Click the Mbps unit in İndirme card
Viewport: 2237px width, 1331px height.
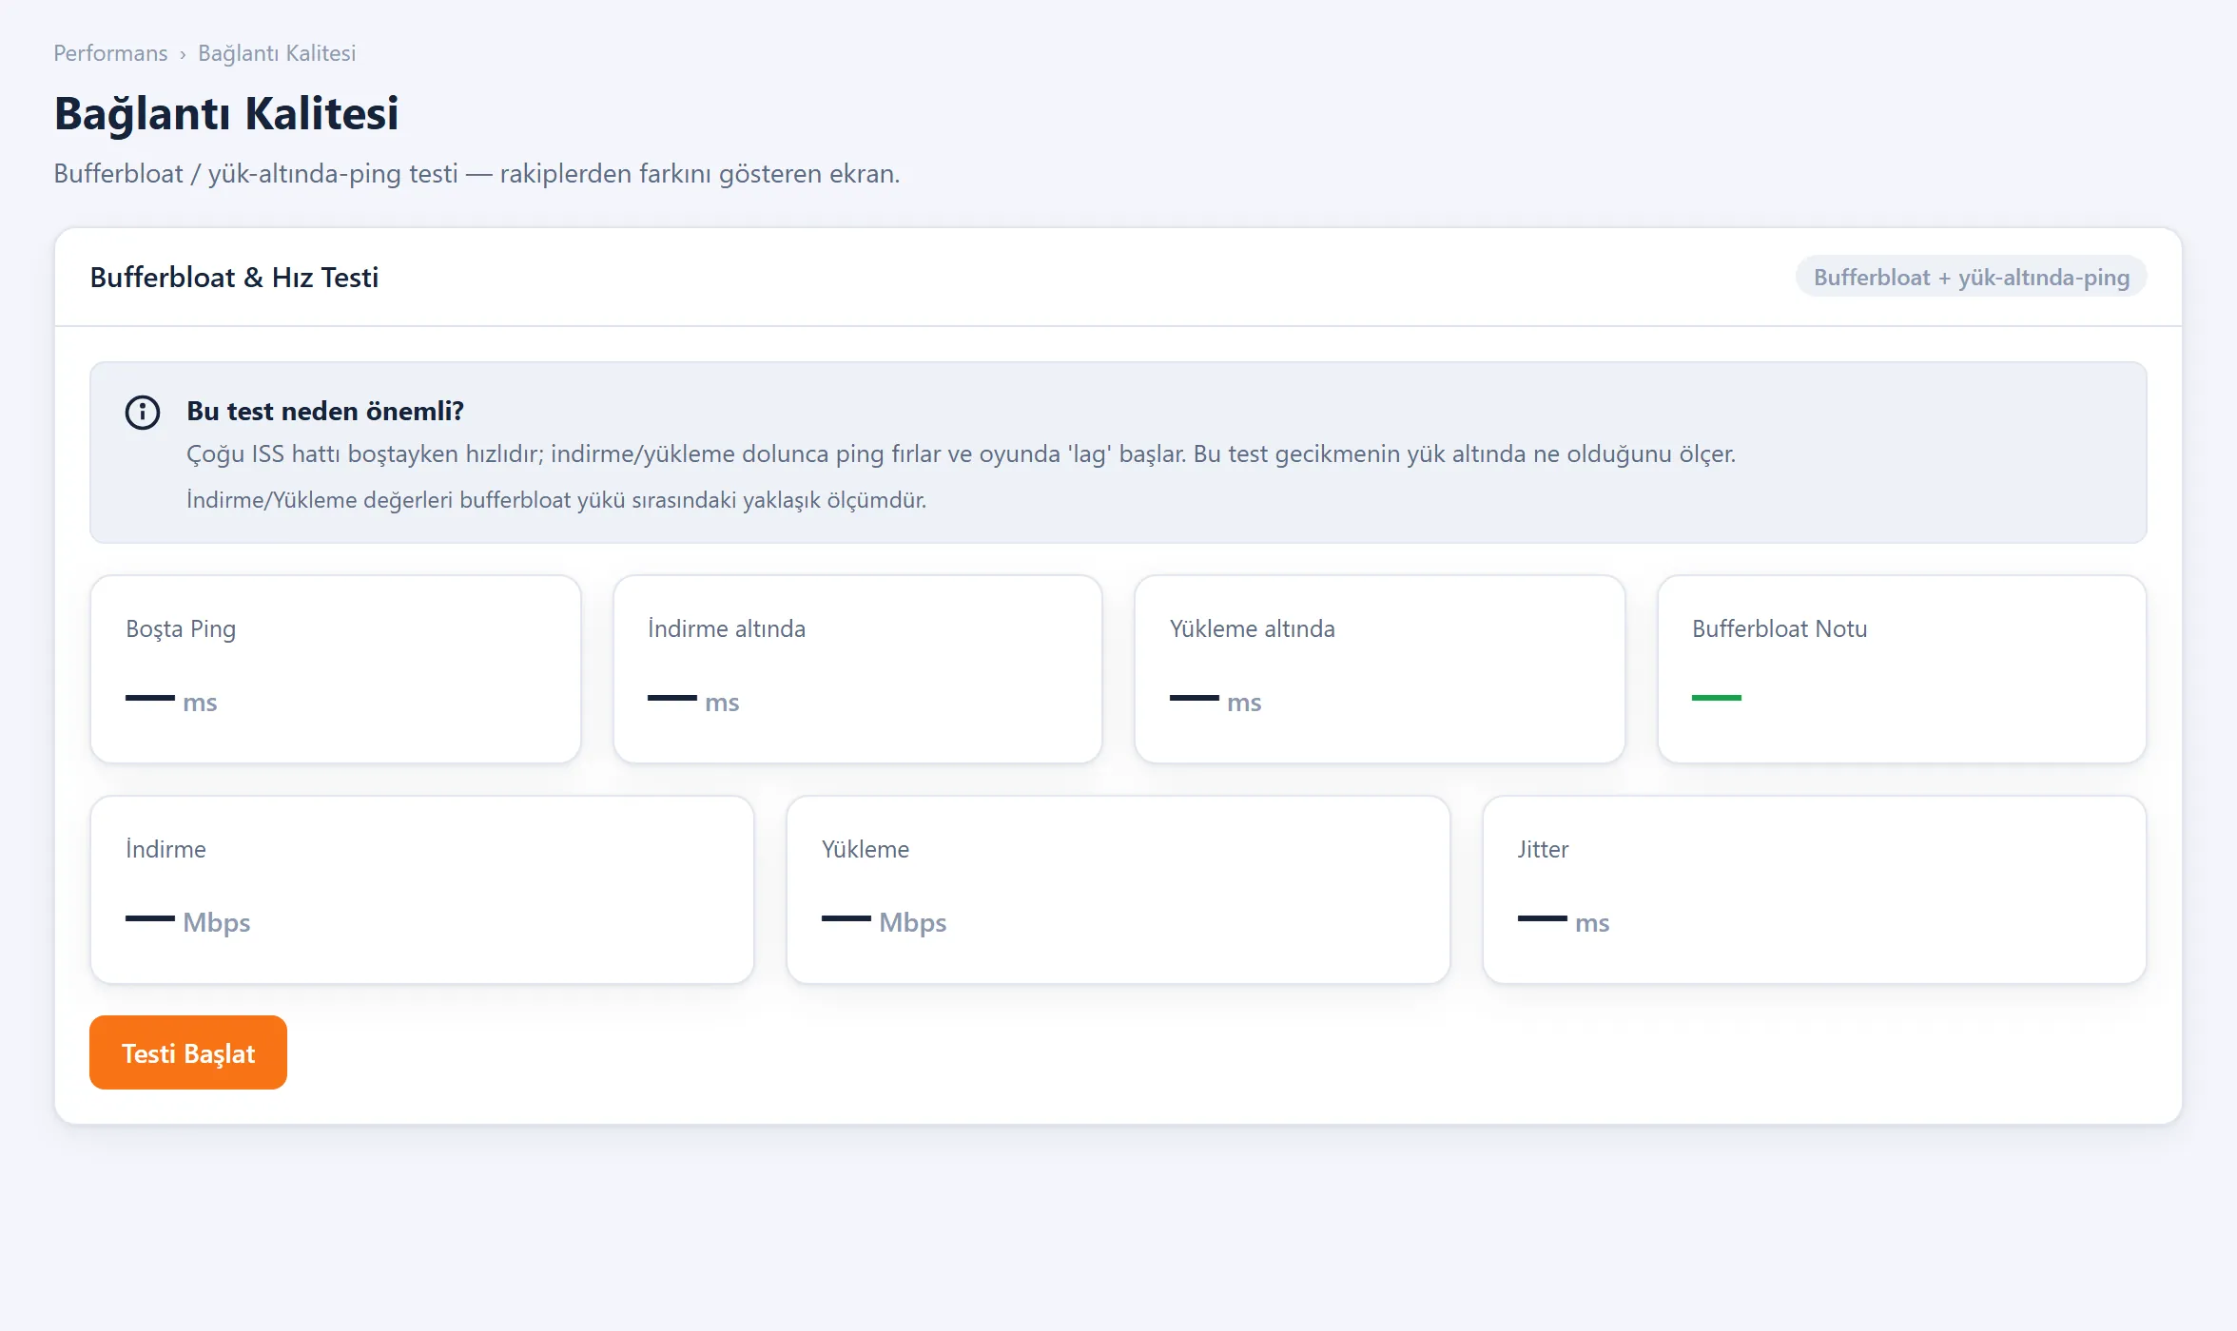pos(217,922)
